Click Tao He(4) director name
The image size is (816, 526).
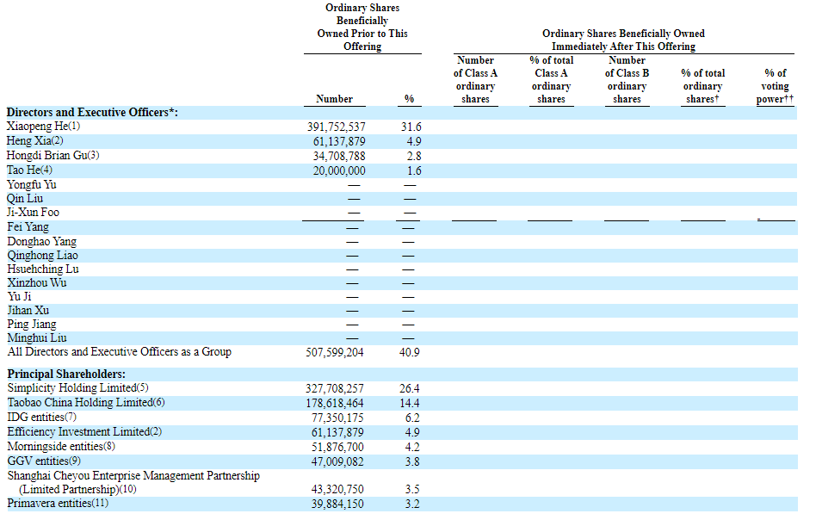31,170
